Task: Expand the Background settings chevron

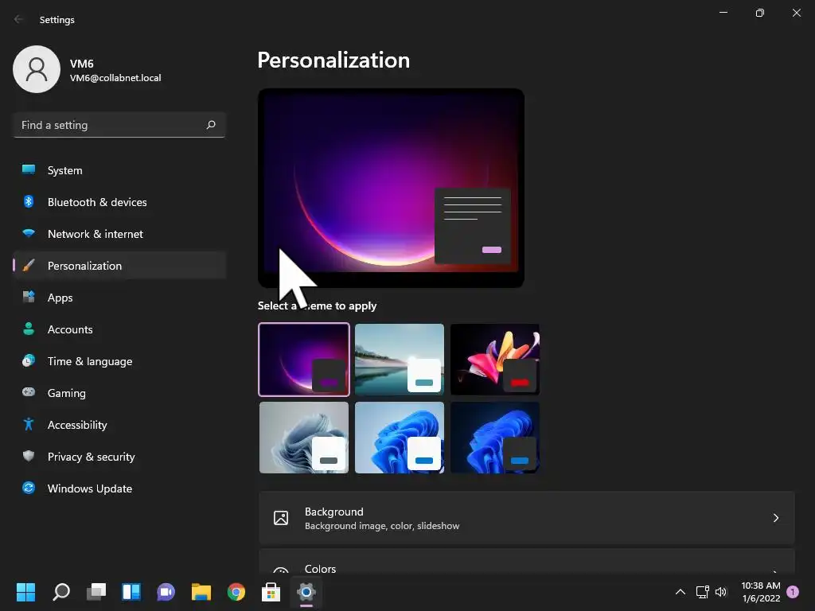Action: pos(775,518)
